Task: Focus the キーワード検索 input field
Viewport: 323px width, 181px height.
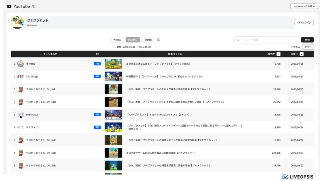Action: (x=266, y=40)
